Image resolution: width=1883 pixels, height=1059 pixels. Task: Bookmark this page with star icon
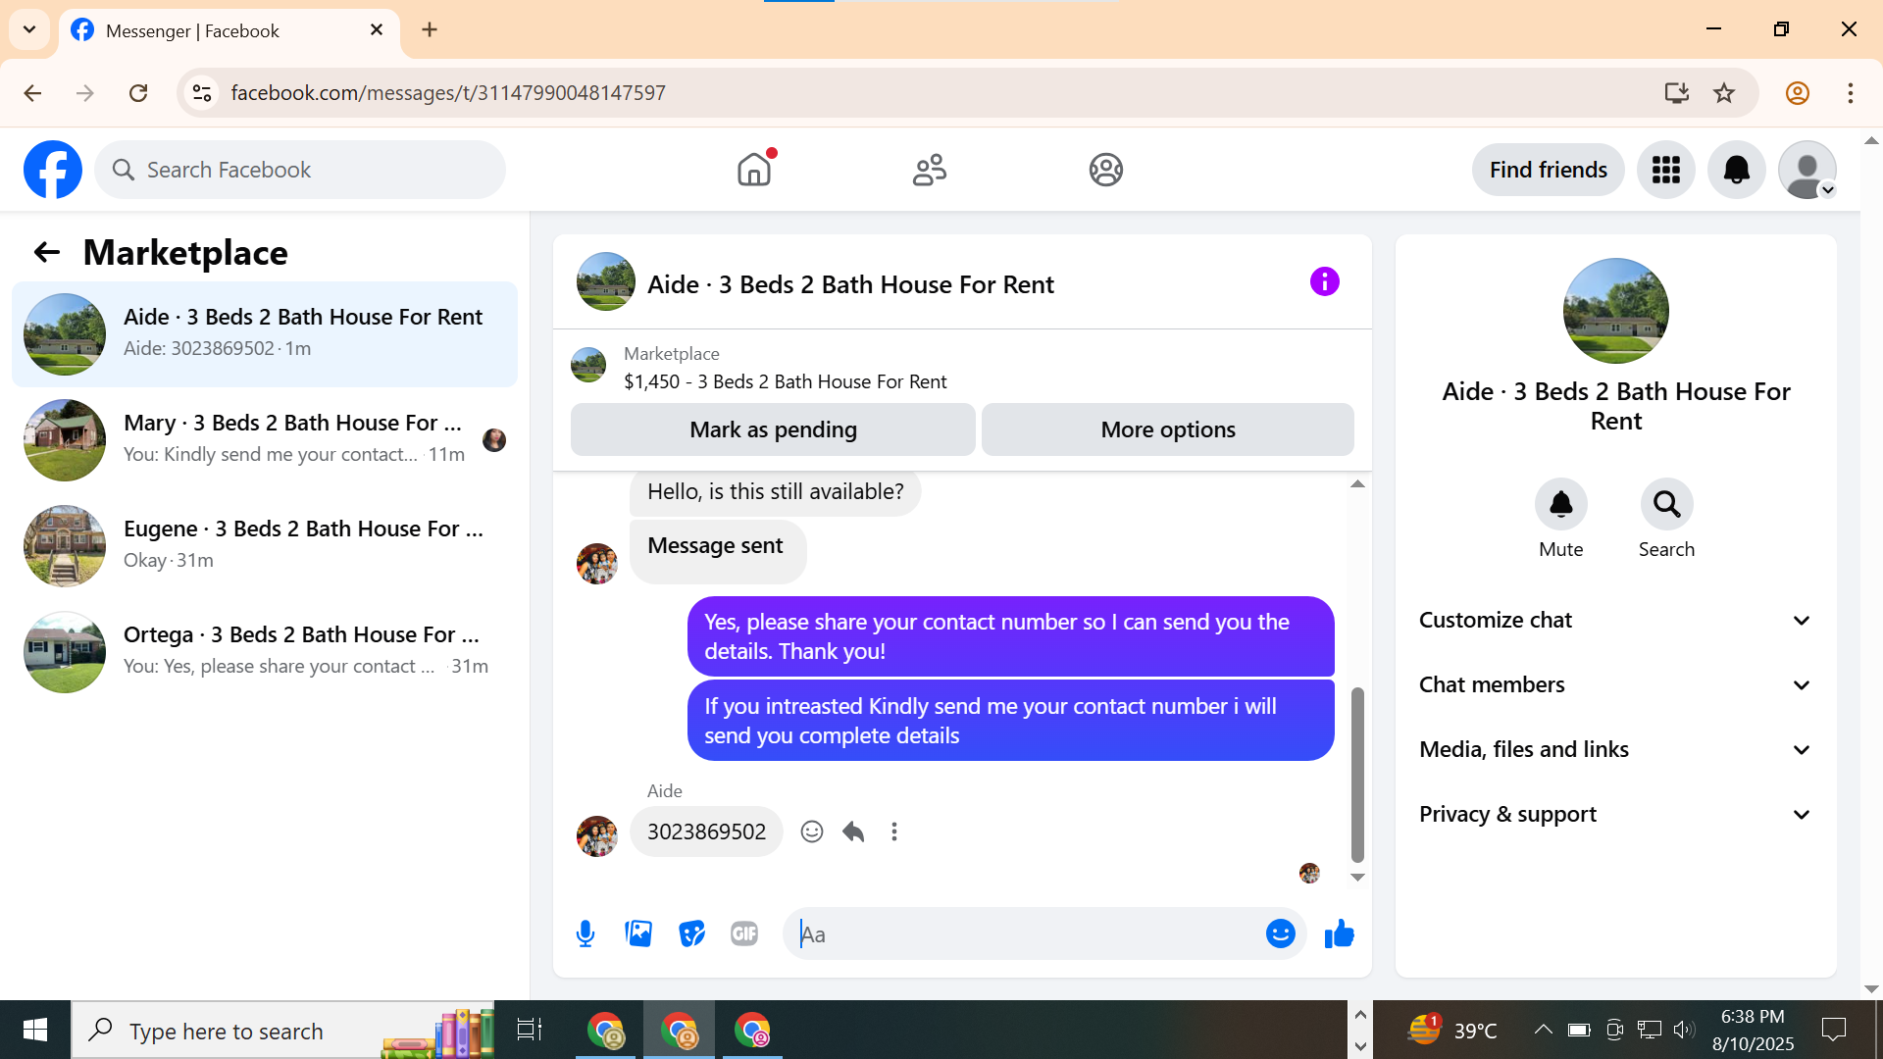click(1724, 93)
